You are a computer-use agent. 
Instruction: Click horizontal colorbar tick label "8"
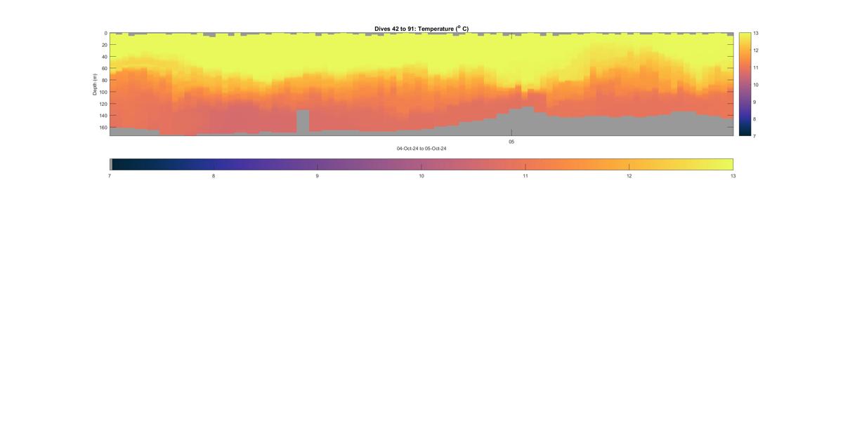point(214,177)
